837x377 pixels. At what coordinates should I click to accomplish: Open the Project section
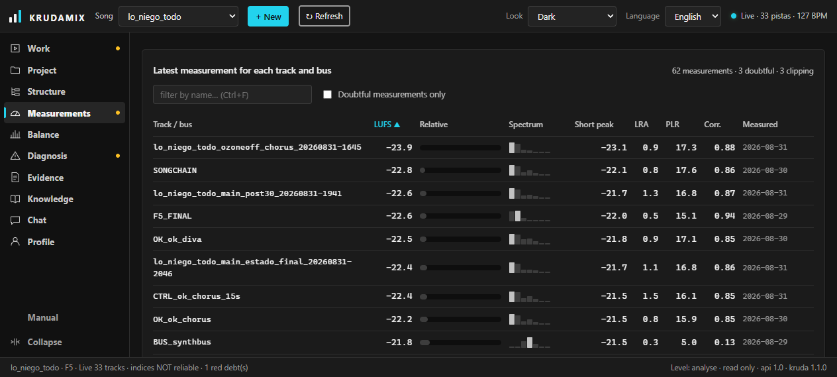(x=64, y=70)
